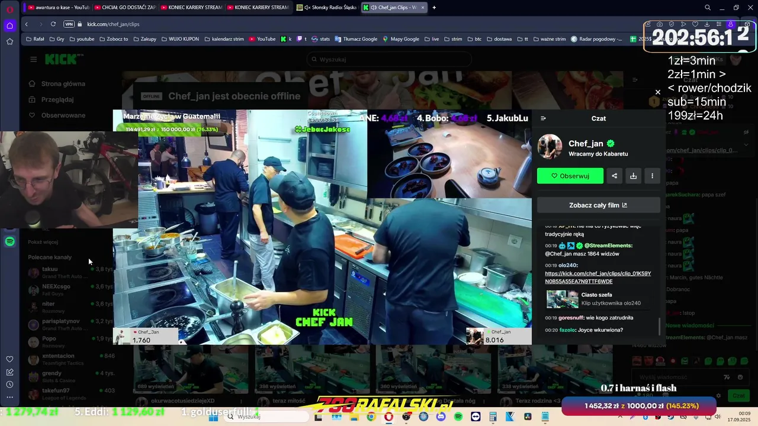This screenshot has width=758, height=426.
Task: Open the YouTube bookmark
Action: tap(262, 39)
